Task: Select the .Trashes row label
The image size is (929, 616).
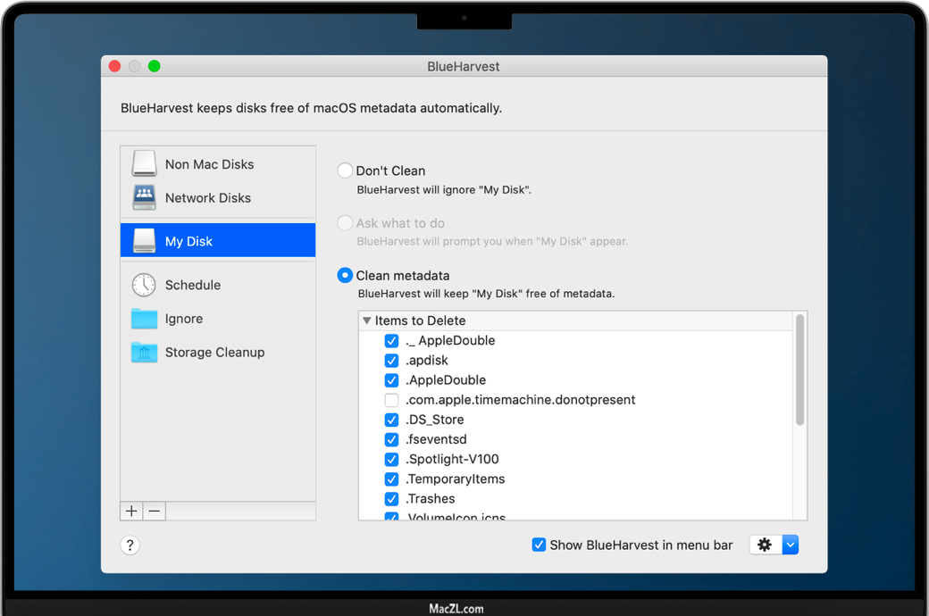Action: 431,499
